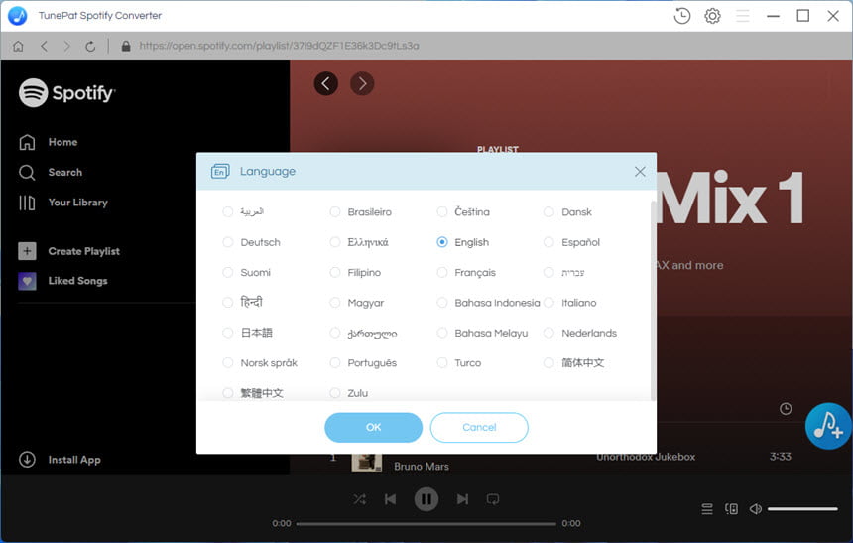Image resolution: width=853 pixels, height=543 pixels.
Task: Open the play queue icon
Action: point(706,509)
